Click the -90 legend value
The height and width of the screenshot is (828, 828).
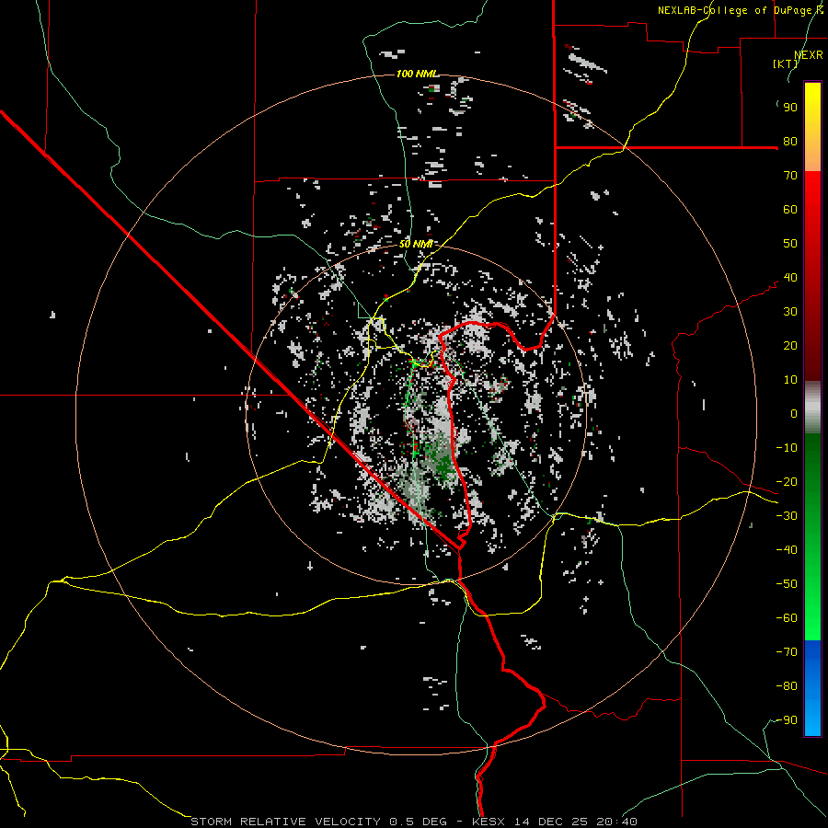(x=787, y=720)
